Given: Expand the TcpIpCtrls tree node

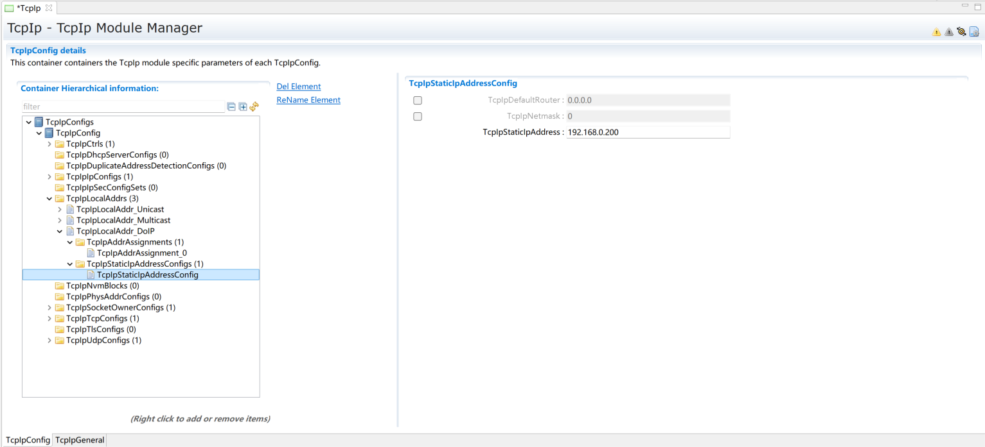Looking at the screenshot, I should click(49, 144).
